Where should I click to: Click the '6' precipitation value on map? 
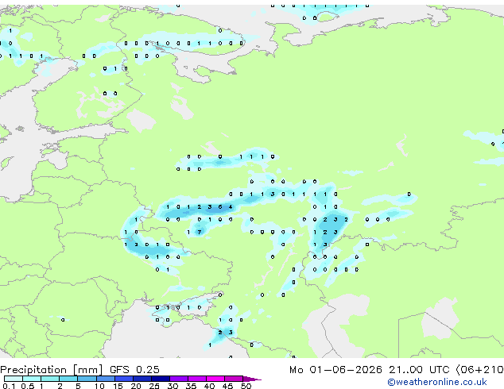tap(220, 206)
